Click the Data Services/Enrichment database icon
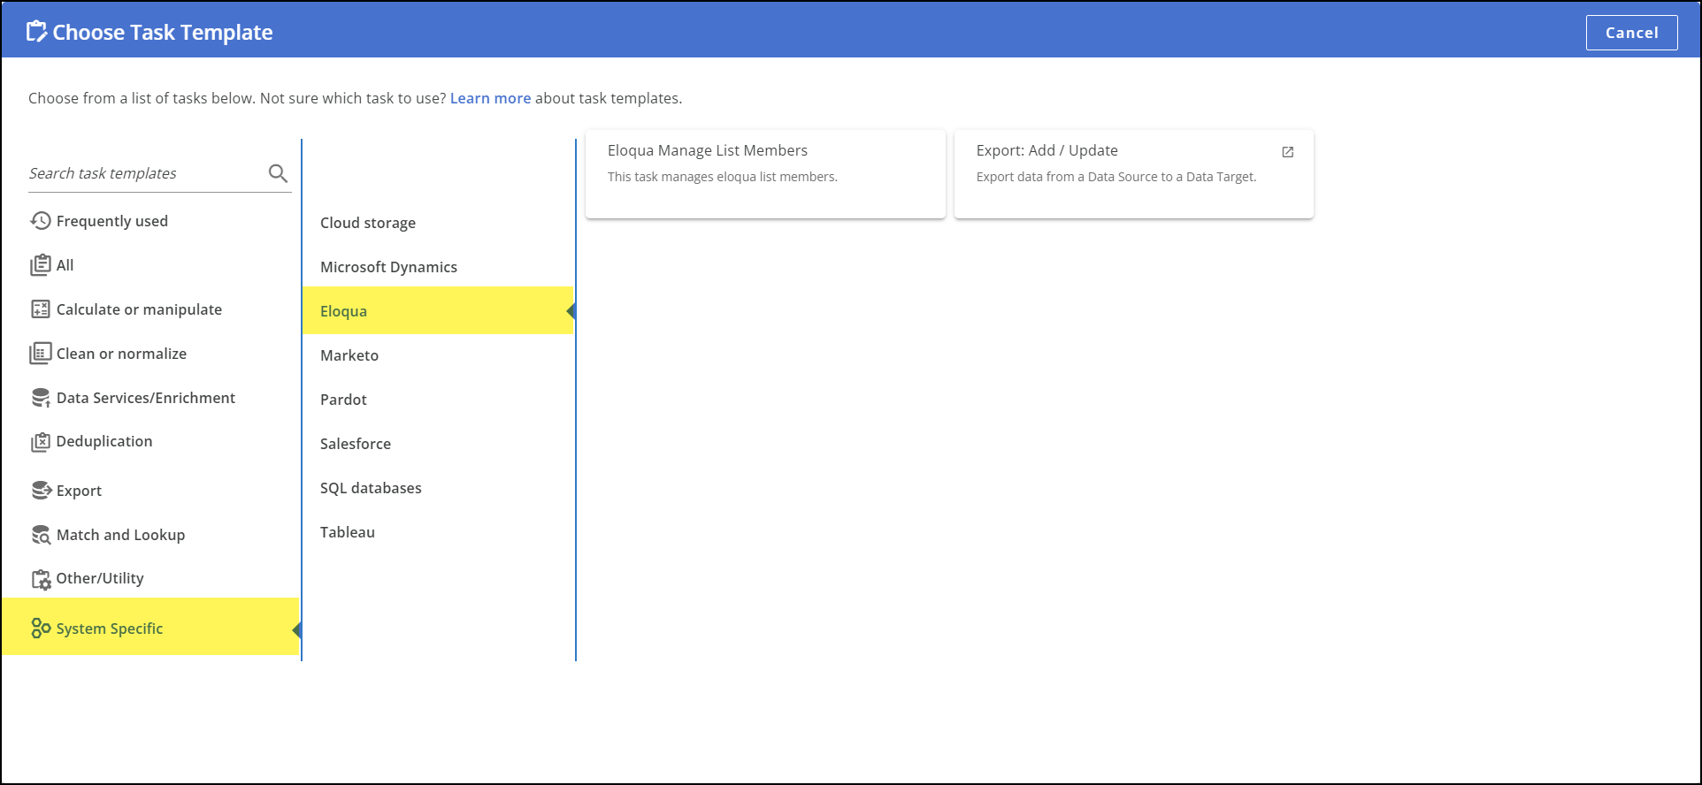 pos(41,398)
